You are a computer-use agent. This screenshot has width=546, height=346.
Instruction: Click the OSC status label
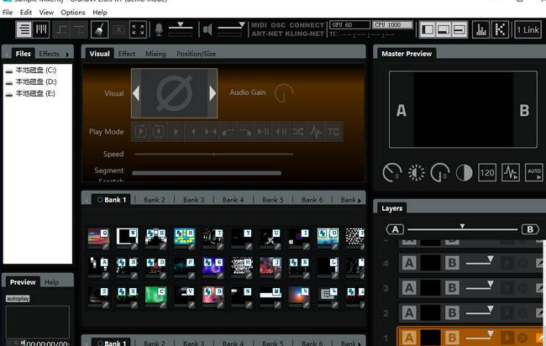click(278, 25)
